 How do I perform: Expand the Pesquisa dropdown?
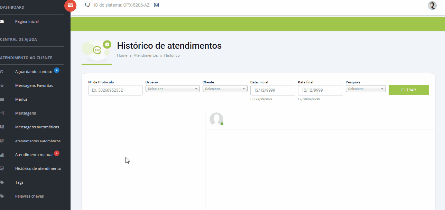[x=365, y=89]
